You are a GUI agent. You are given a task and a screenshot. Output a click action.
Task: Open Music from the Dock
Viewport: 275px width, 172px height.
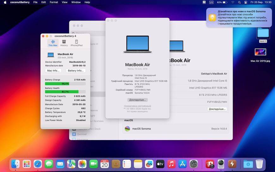(x=171, y=164)
